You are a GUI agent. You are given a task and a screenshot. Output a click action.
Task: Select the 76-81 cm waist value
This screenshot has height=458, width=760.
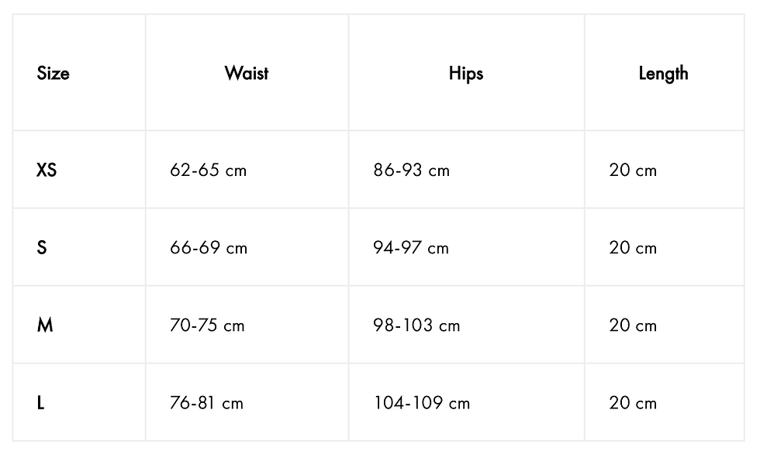206,403
